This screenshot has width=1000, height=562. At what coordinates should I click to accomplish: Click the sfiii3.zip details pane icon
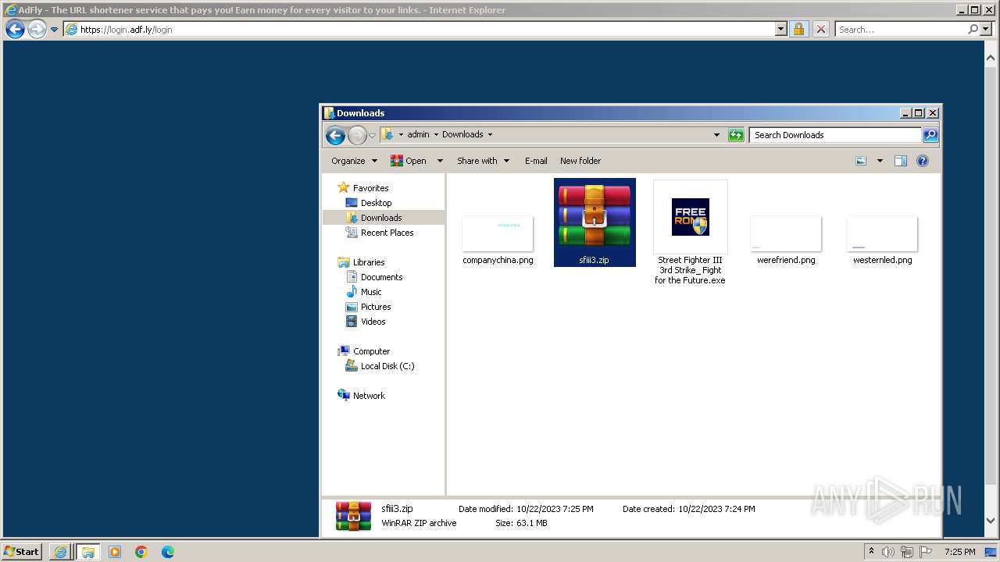click(x=353, y=516)
